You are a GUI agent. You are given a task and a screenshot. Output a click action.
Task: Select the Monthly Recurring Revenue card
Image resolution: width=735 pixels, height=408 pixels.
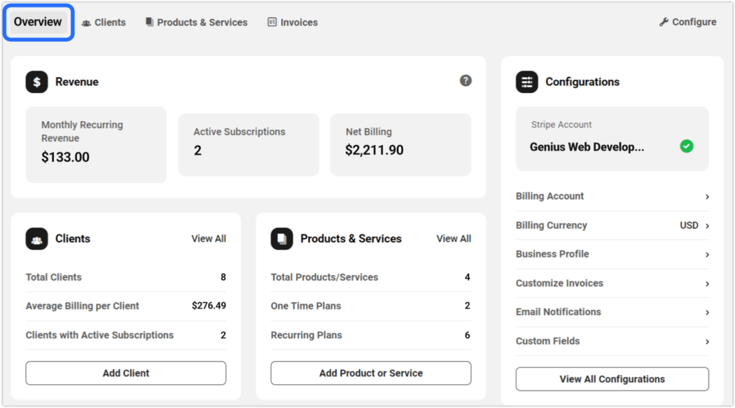click(x=96, y=145)
